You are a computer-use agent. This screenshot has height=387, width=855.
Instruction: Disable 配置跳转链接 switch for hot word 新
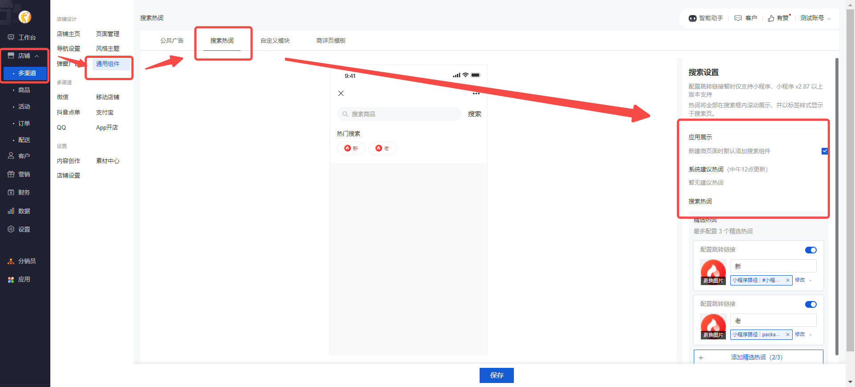pos(810,250)
